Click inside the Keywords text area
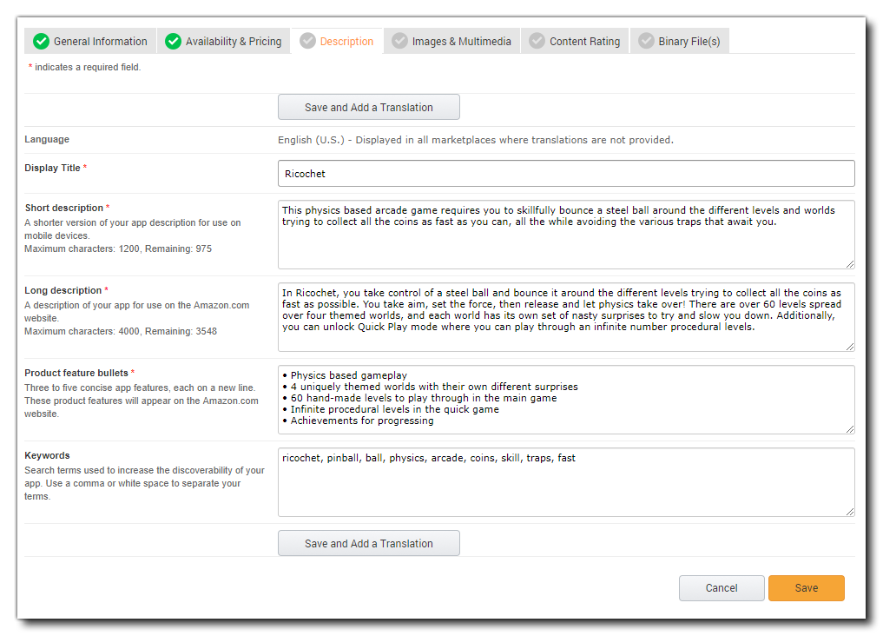This screenshot has height=636, width=883. click(x=566, y=487)
